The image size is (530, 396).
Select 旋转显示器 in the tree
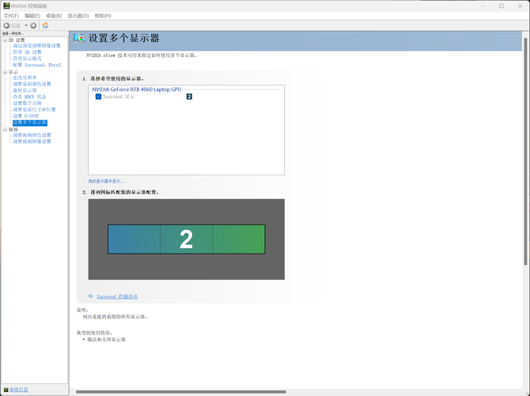click(x=25, y=91)
